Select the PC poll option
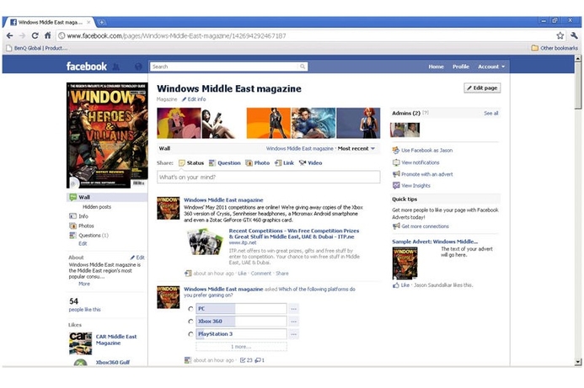The height and width of the screenshot is (388, 584). [190, 309]
